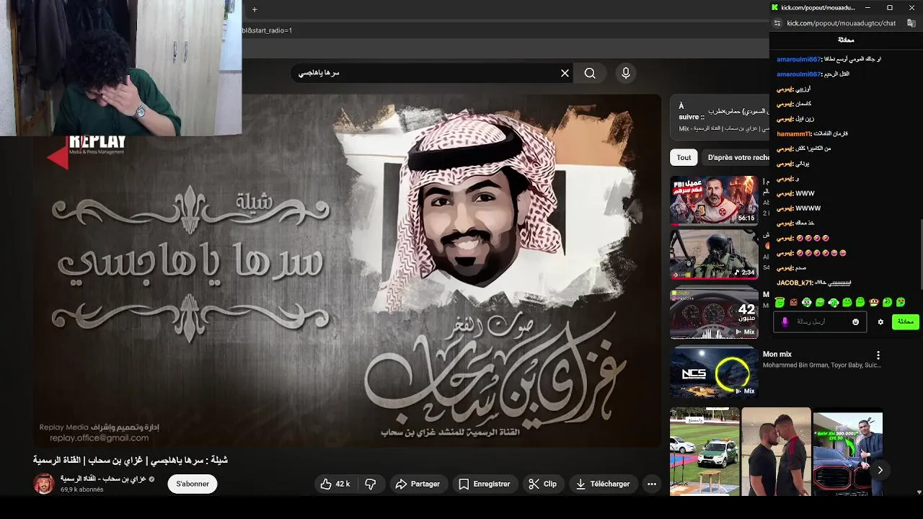The height and width of the screenshot is (519, 923).
Task: Focus the أرسل رسالة chat message field
Action: click(x=820, y=321)
